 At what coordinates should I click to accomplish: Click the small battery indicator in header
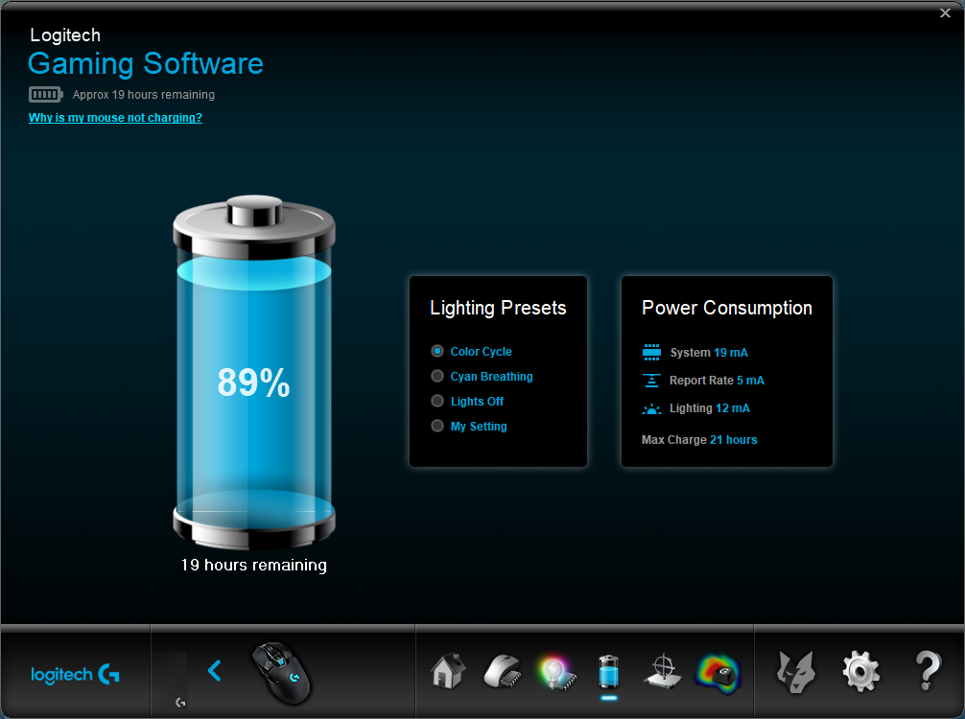click(x=46, y=95)
